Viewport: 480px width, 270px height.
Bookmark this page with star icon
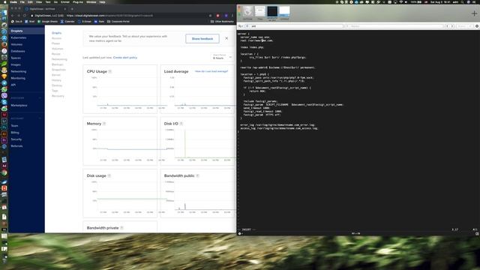tap(210, 15)
